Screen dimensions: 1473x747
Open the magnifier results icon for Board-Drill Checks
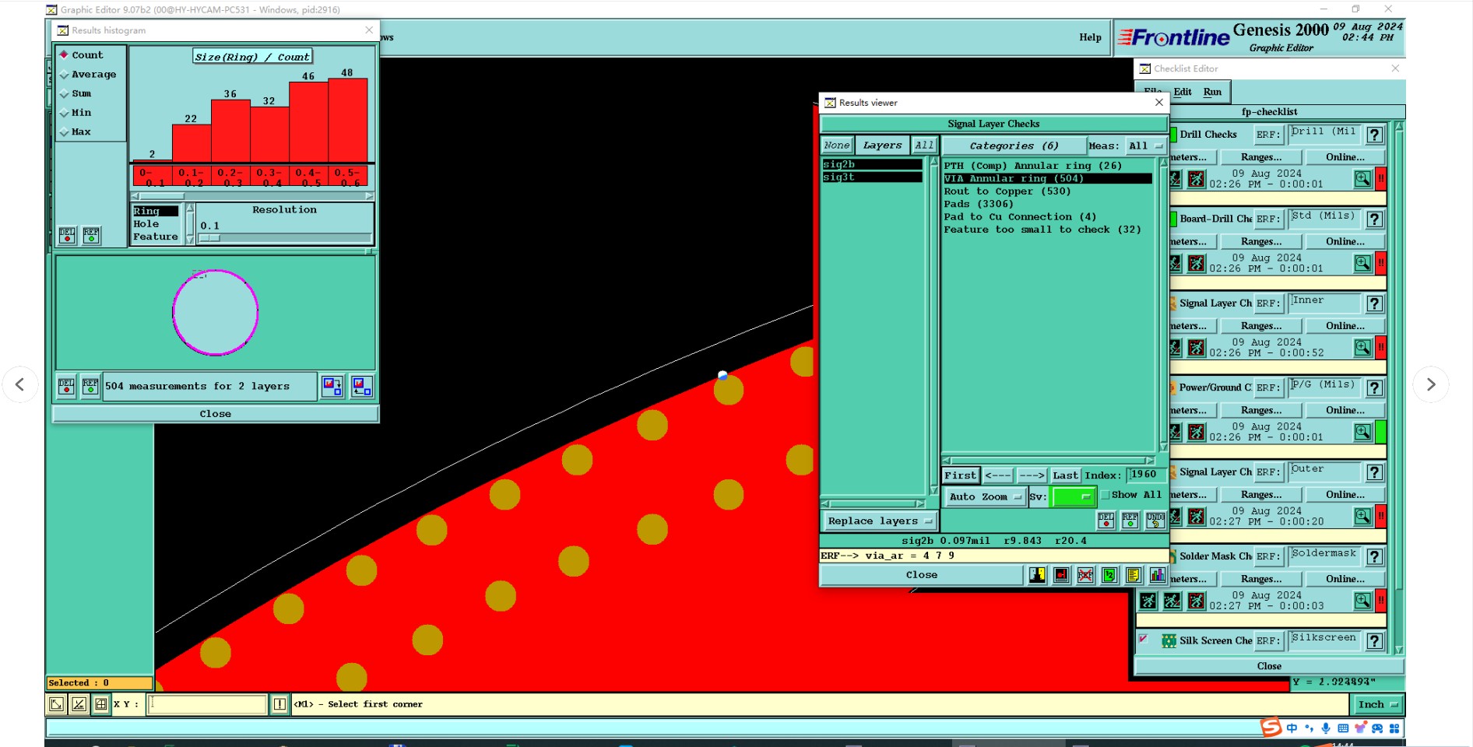1362,263
